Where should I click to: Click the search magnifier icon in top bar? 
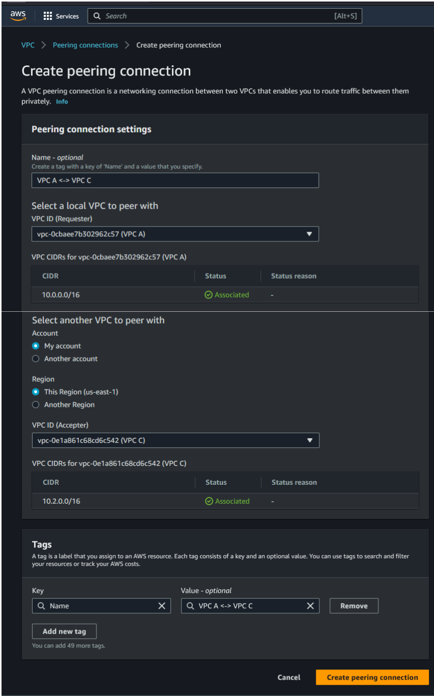tap(97, 16)
